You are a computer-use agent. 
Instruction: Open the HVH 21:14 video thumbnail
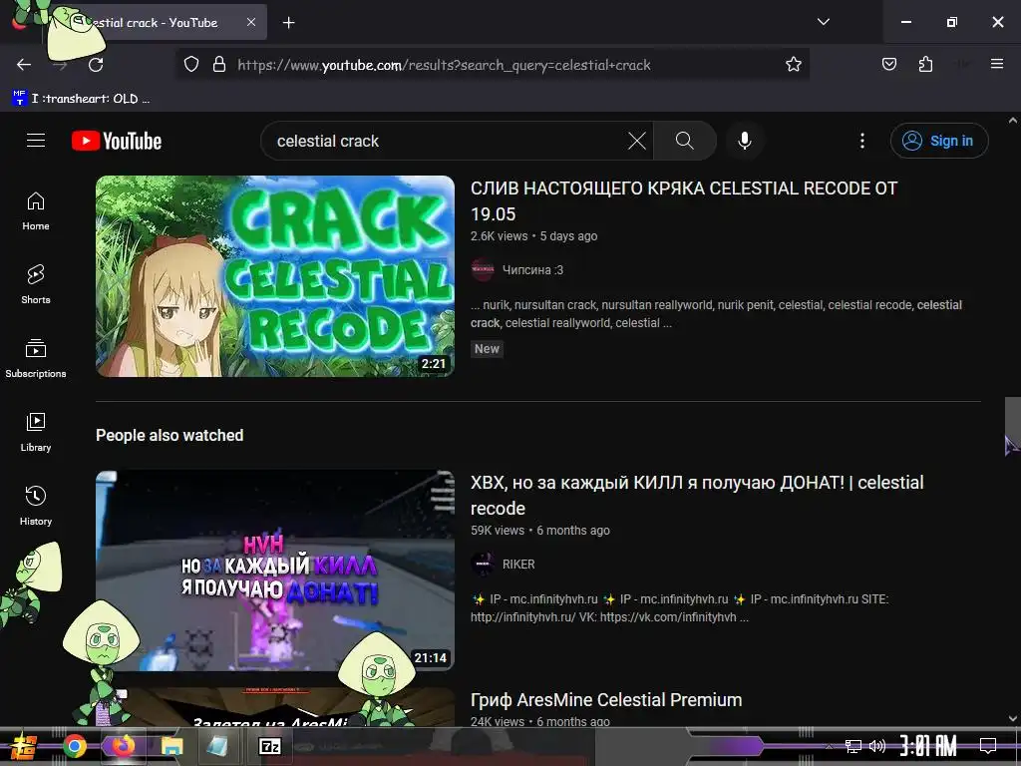point(275,571)
